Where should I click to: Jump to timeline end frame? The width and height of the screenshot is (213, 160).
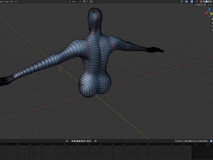click(x=84, y=141)
